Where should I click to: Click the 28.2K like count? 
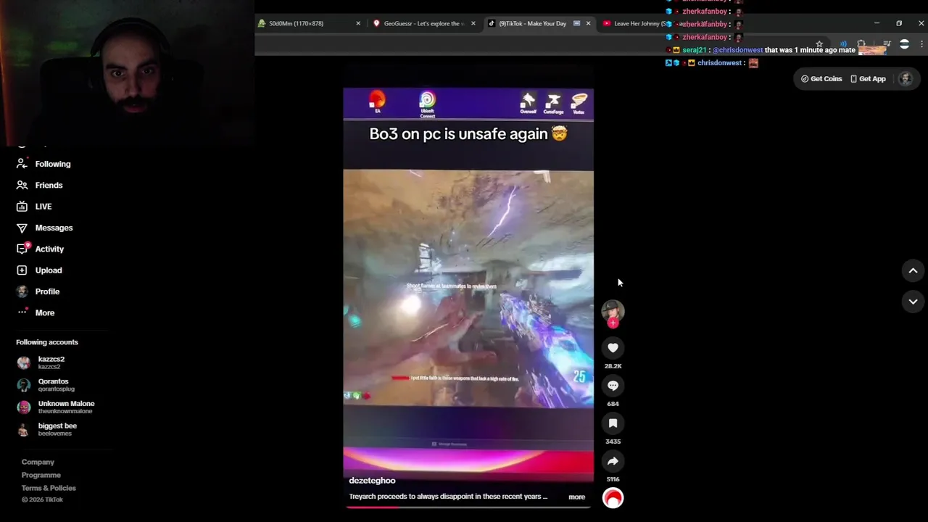click(x=613, y=366)
